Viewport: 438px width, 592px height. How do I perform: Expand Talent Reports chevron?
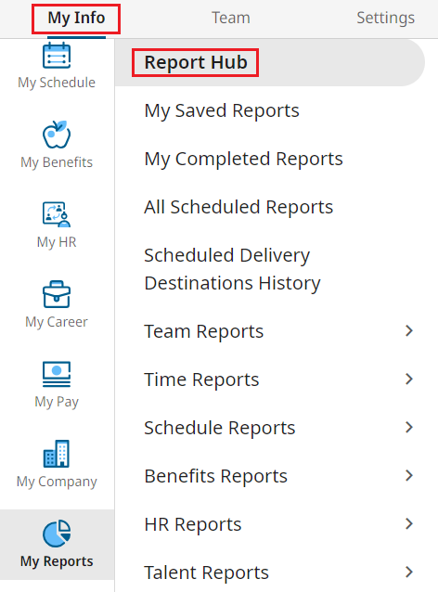pos(409,572)
